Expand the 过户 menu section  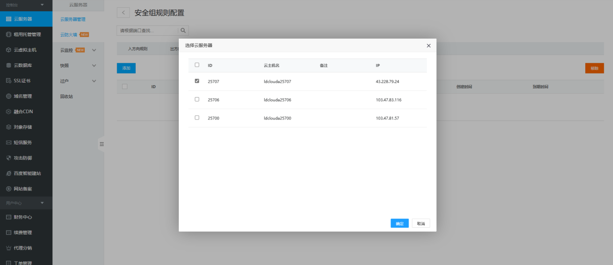[94, 81]
